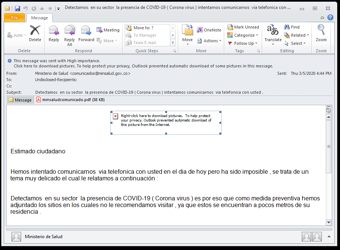Open Microsoft Outlook Help question mark
The width and height of the screenshot is (340, 250).
click(330, 17)
